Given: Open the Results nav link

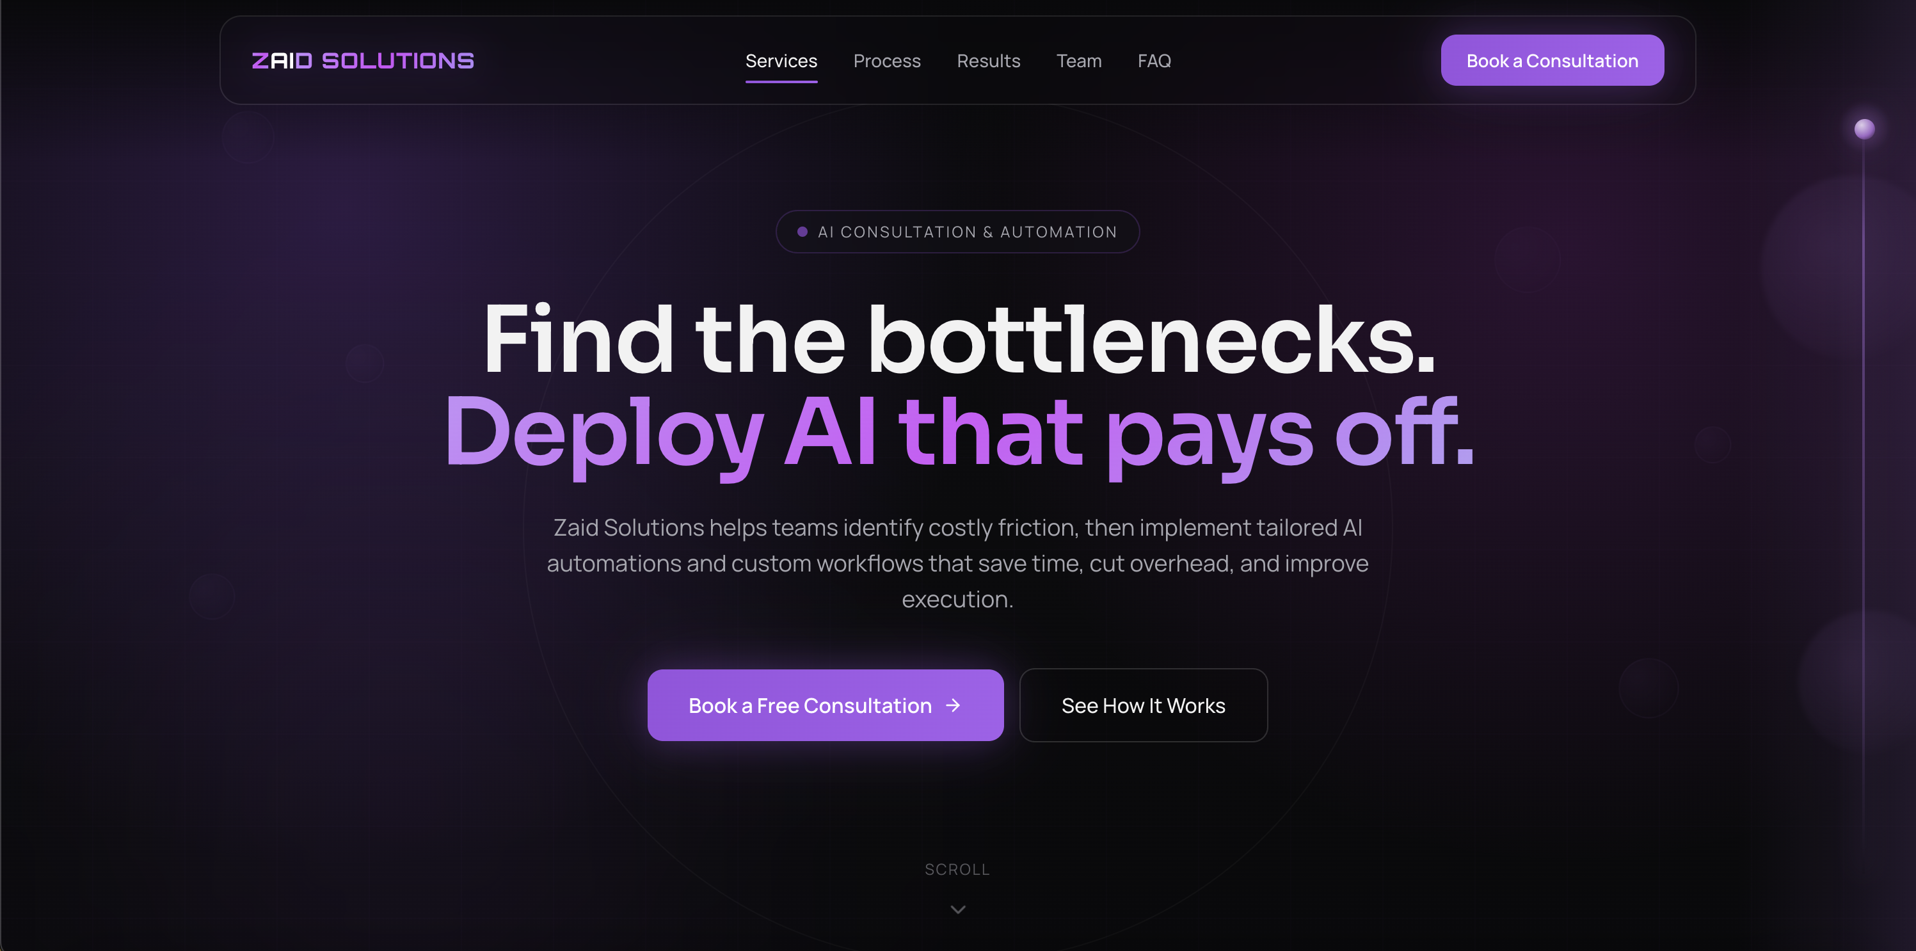Looking at the screenshot, I should [x=989, y=61].
